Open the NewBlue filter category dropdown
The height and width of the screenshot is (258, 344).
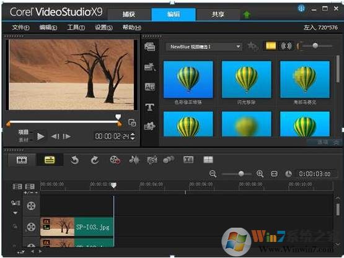point(204,46)
